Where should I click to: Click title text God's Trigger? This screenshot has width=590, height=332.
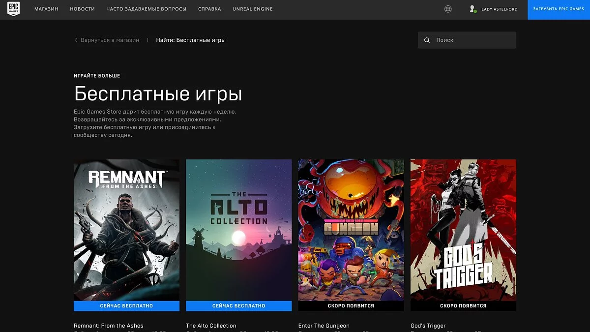pos(428,326)
